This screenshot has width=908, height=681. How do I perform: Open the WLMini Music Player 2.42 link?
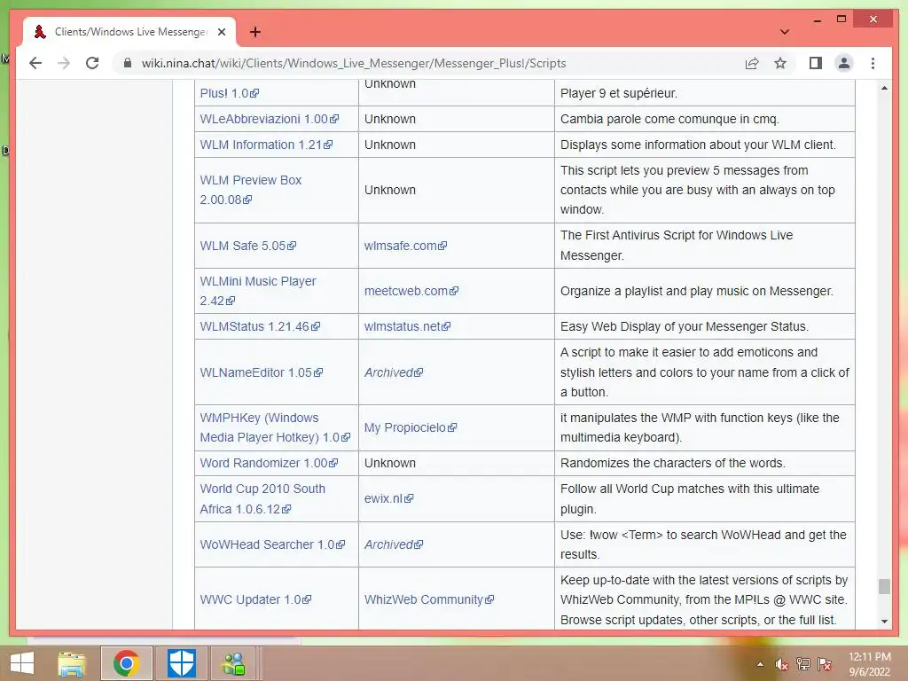point(258,291)
